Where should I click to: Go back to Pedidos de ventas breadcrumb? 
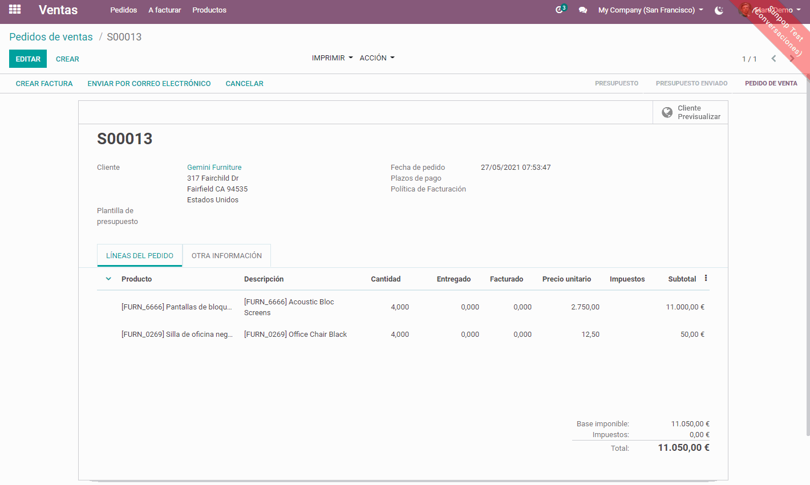pyautogui.click(x=51, y=37)
